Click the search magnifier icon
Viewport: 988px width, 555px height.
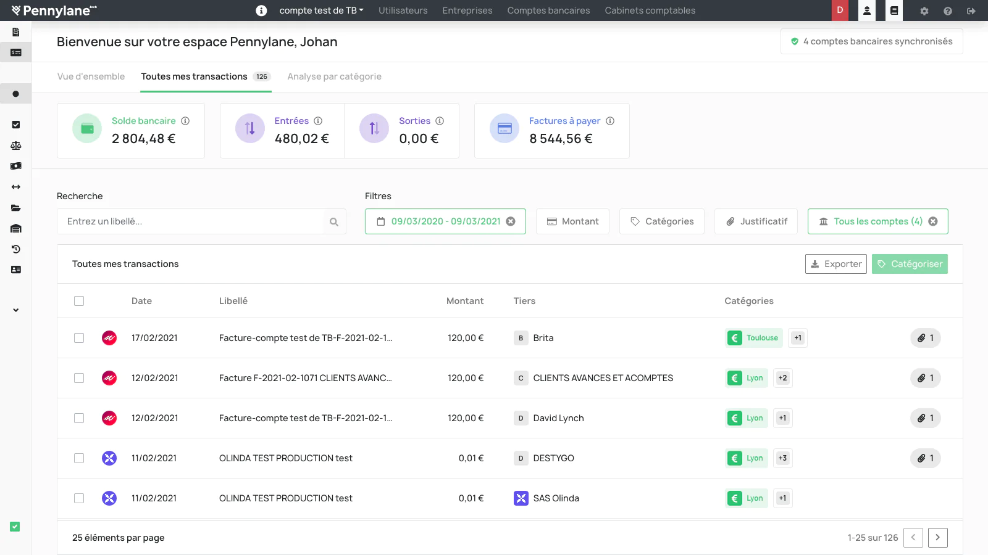[334, 222]
